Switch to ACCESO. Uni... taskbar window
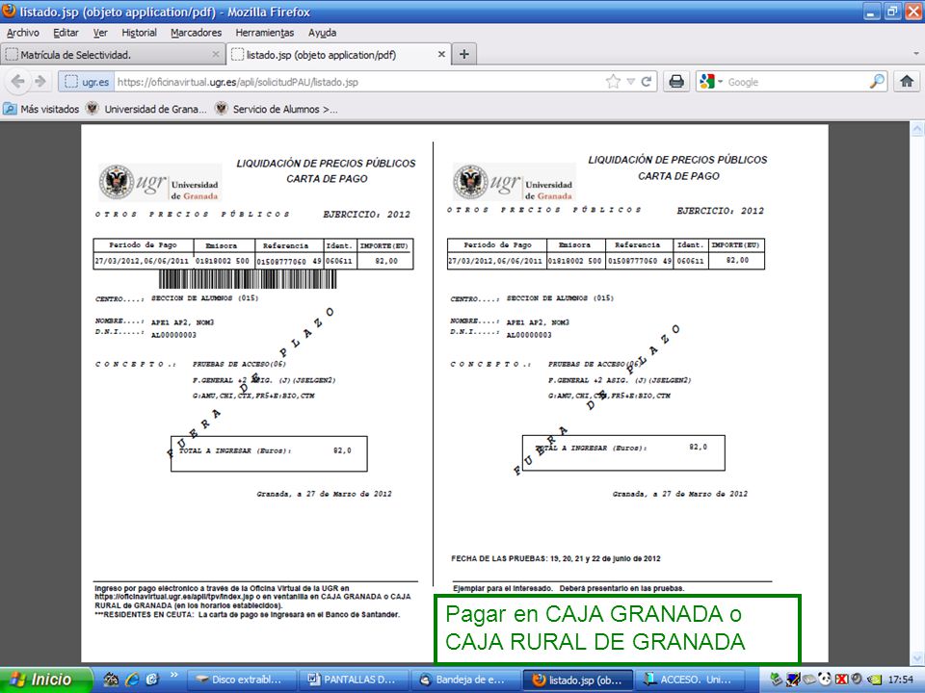 690,680
